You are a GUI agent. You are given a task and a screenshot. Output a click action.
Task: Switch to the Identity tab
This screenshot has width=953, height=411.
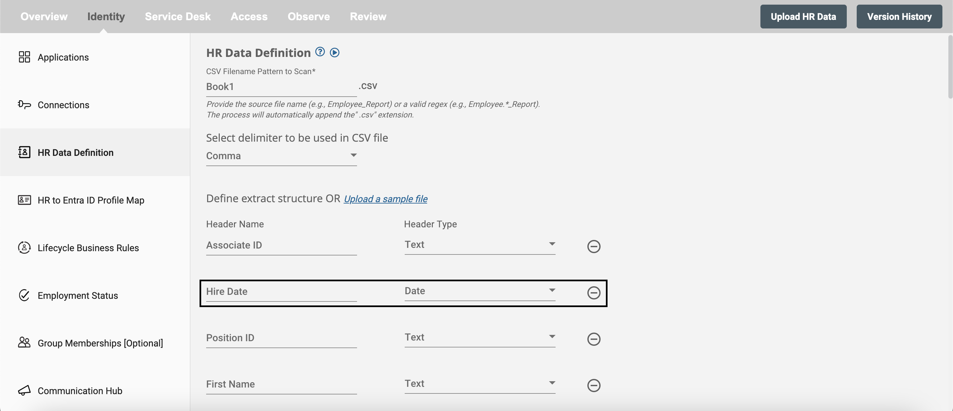tap(106, 17)
